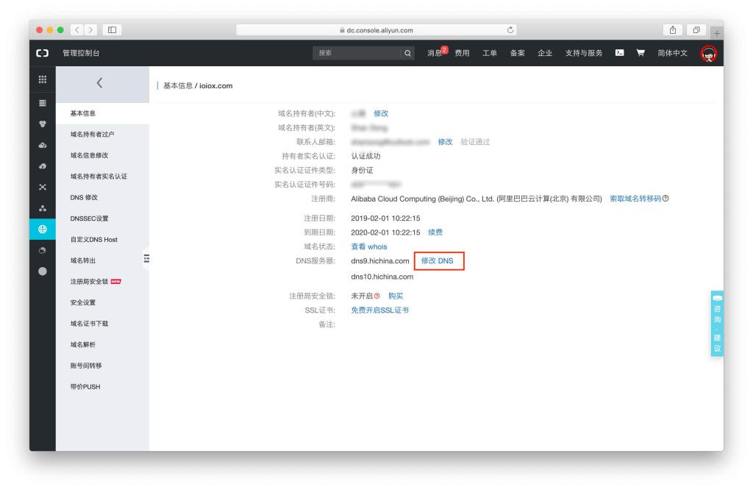Screen dimensions: 753x490
Task: Open the CLI terminal icon in the top bar
Action: pos(619,53)
